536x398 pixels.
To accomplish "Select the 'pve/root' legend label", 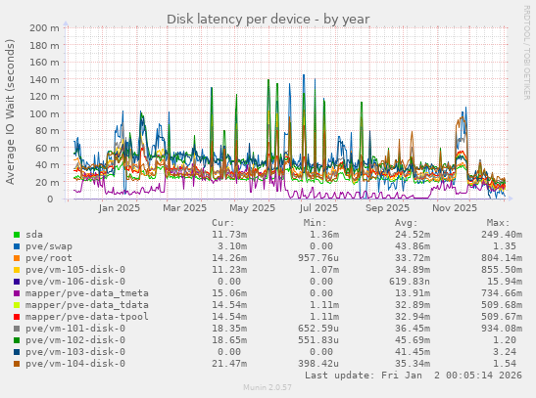I will tap(49, 258).
